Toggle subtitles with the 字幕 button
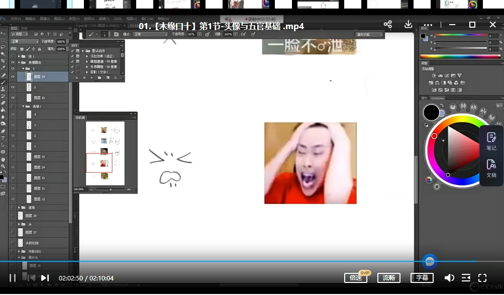The image size is (504, 295). click(422, 278)
